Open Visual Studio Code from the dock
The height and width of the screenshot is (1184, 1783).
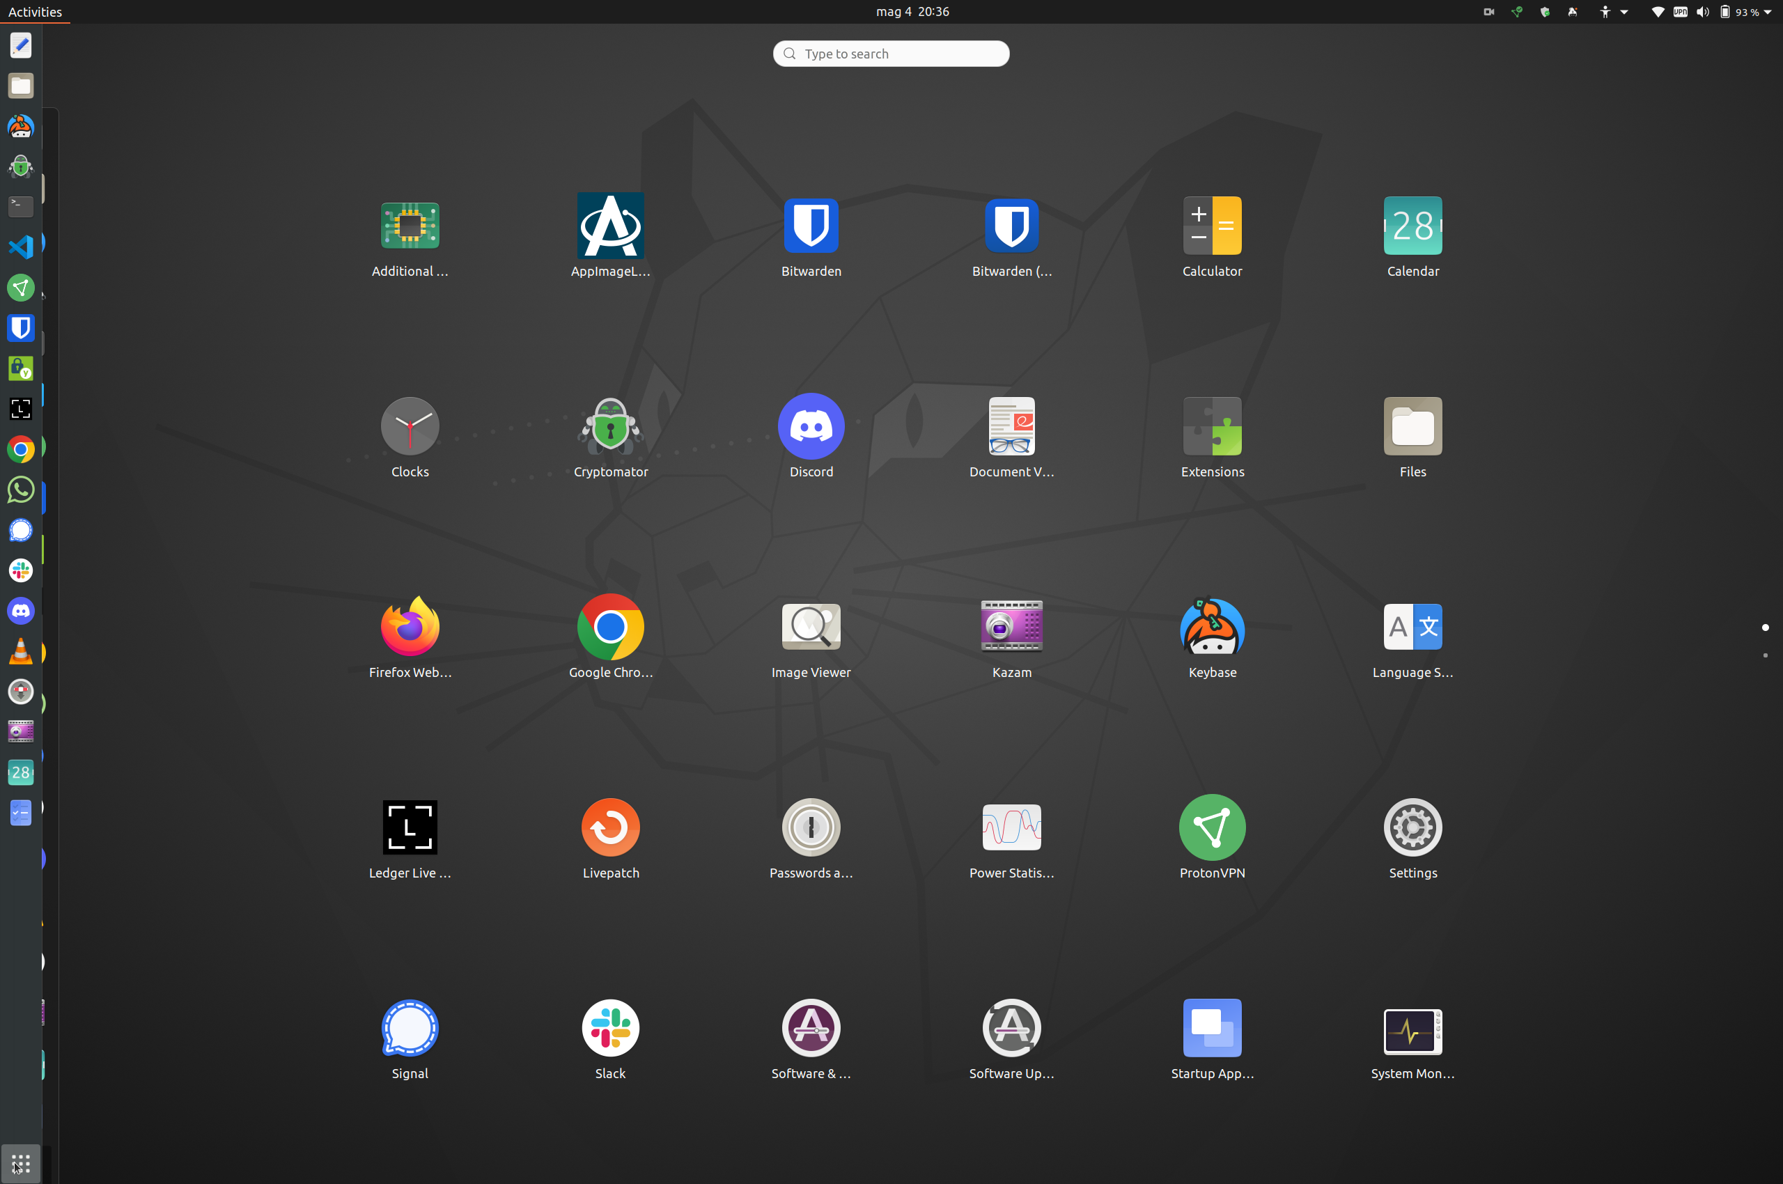point(20,247)
